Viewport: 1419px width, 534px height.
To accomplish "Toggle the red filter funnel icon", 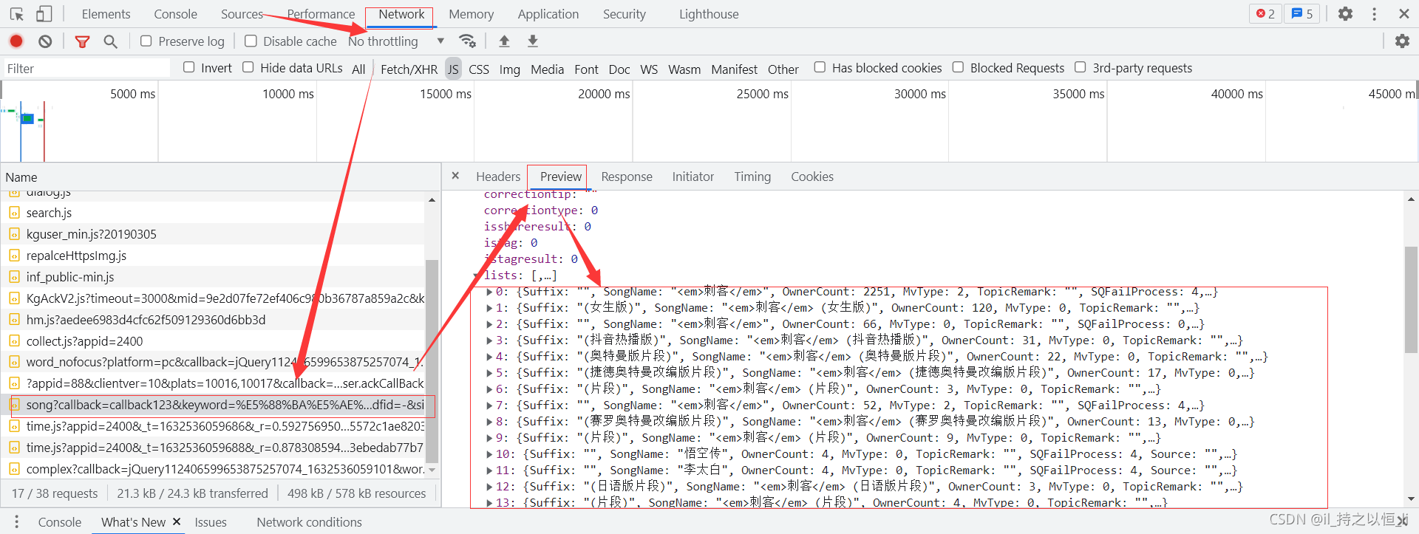I will (82, 41).
